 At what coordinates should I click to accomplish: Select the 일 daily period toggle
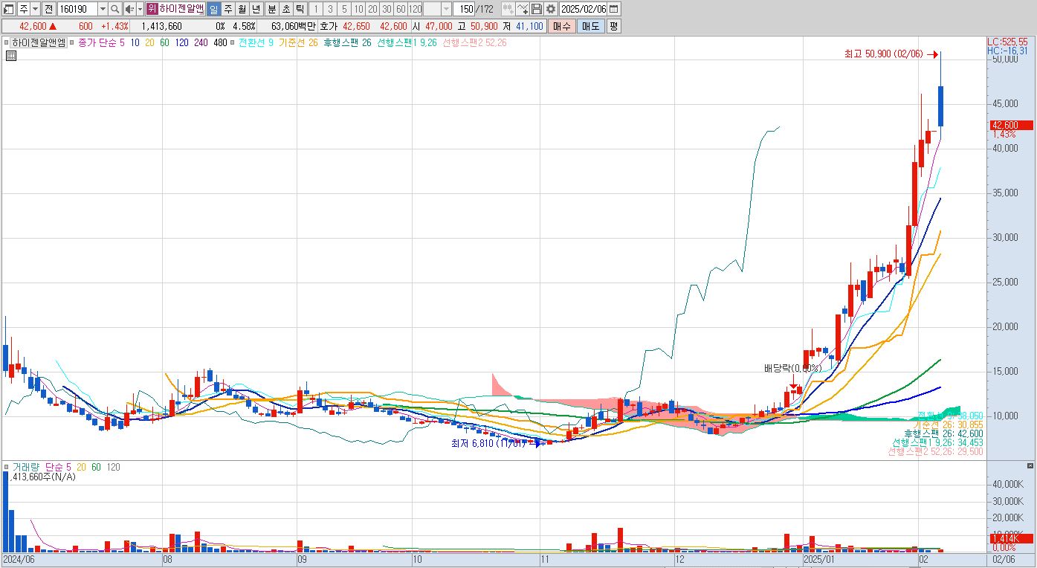click(x=213, y=9)
